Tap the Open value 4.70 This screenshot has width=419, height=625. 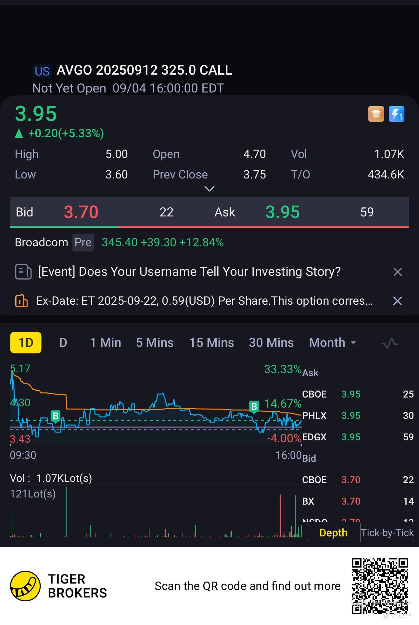point(255,154)
